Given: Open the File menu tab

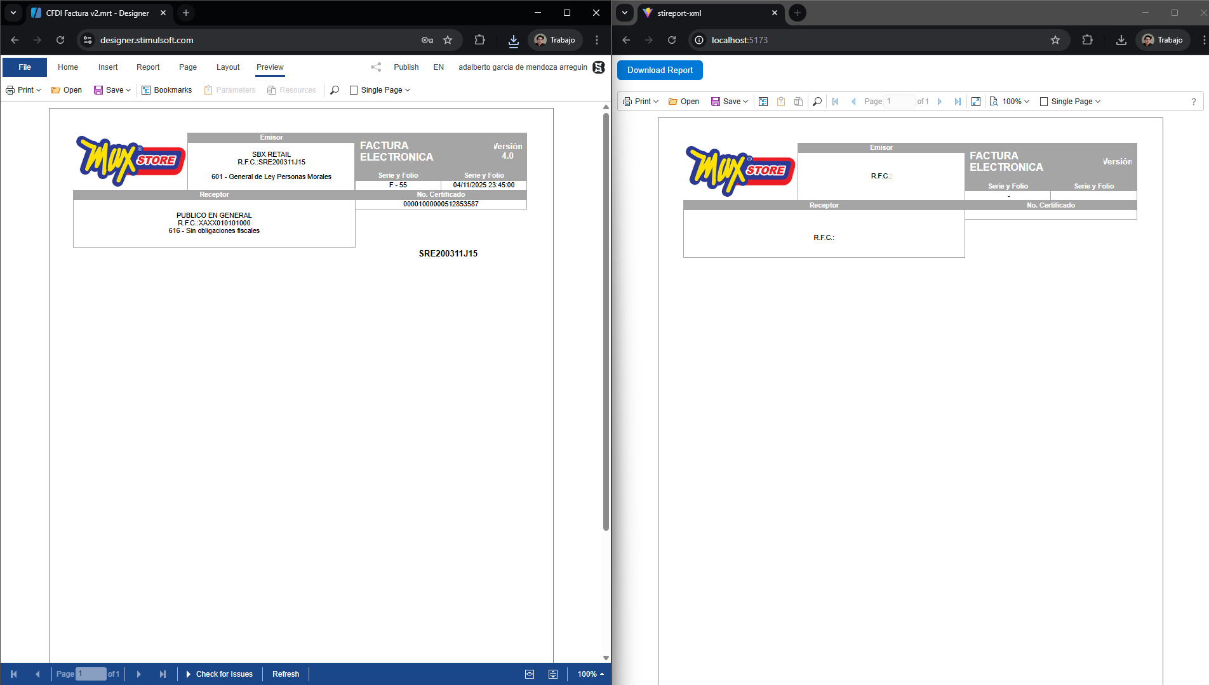Looking at the screenshot, I should (x=25, y=67).
